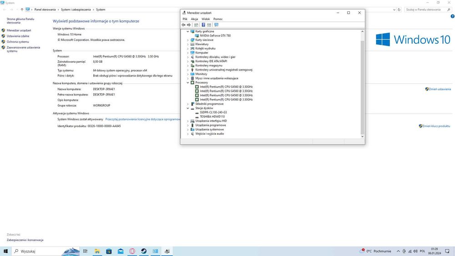Expand the Kontrolery IDE ATA/ATAPI node
Screen dimensions: 455x256
coord(188,61)
